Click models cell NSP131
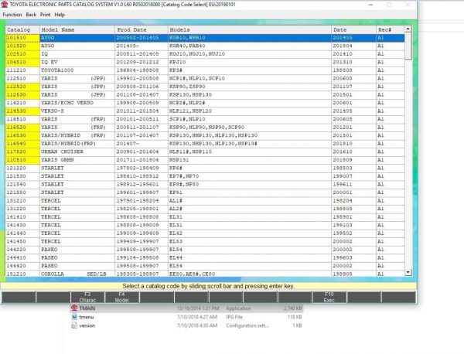This screenshot has width=464, height=354. (x=250, y=160)
